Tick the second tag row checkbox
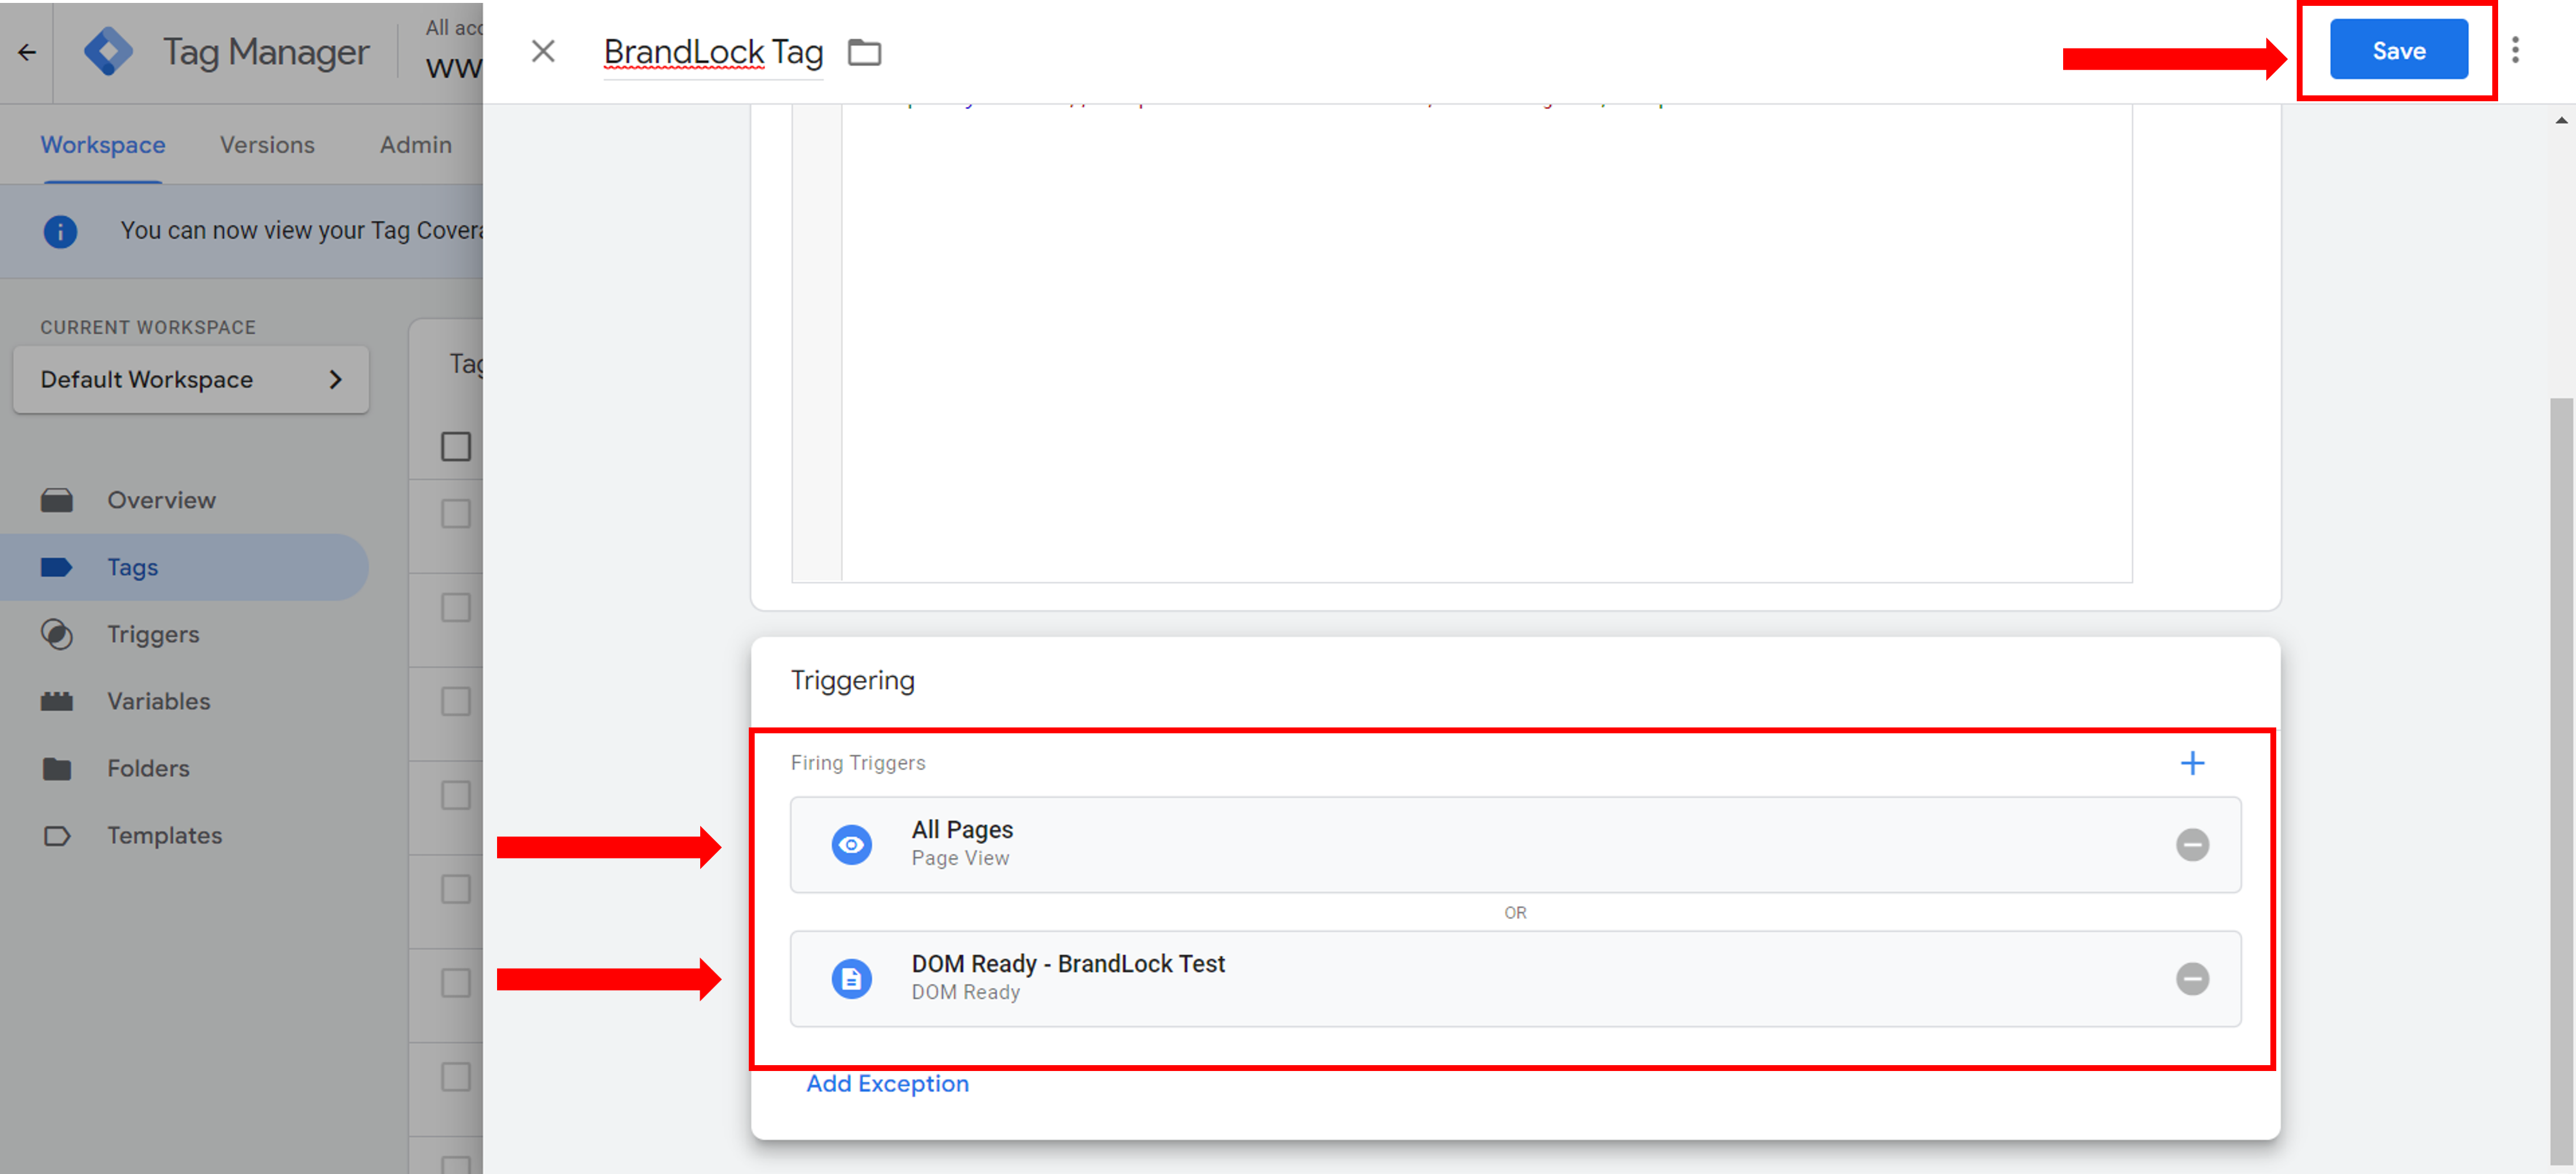Viewport: 2576px width, 1174px height. 456,607
